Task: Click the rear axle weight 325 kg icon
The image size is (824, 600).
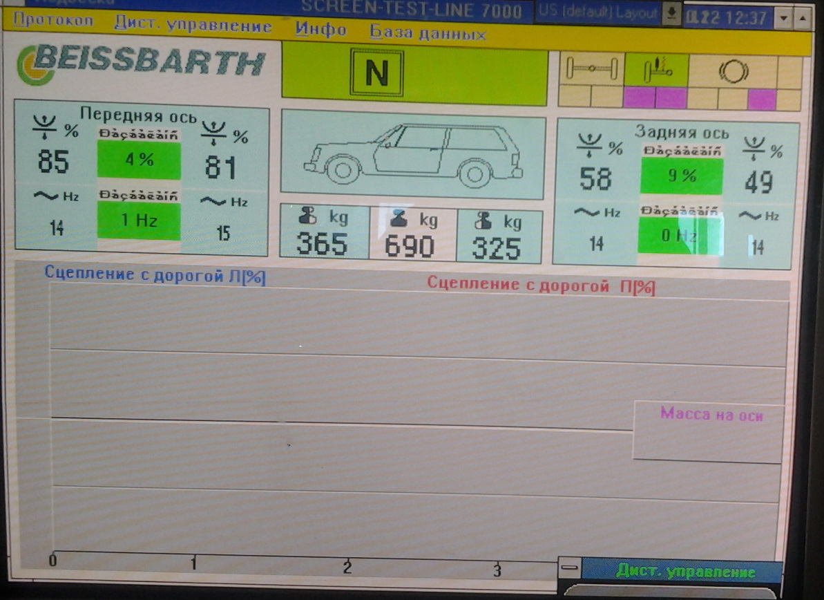Action: coord(483,220)
